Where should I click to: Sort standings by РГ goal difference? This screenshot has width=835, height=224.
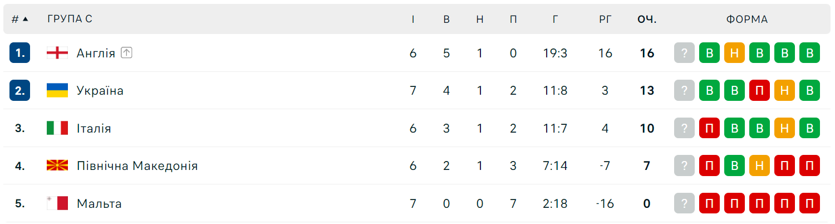[605, 19]
